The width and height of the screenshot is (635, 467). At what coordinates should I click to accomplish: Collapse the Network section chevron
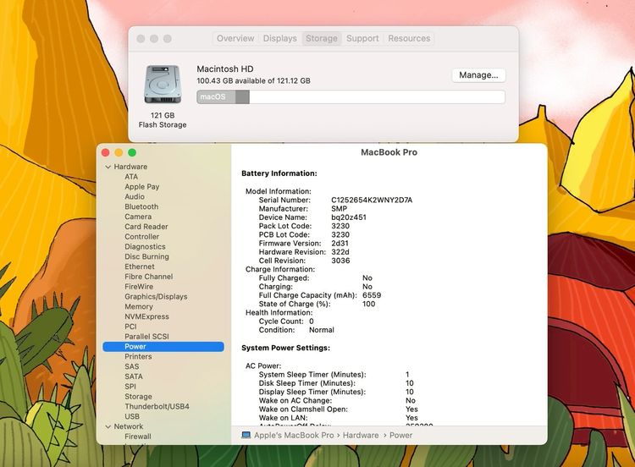[108, 426]
